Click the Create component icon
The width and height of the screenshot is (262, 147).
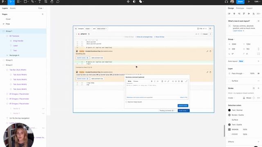point(128,2)
